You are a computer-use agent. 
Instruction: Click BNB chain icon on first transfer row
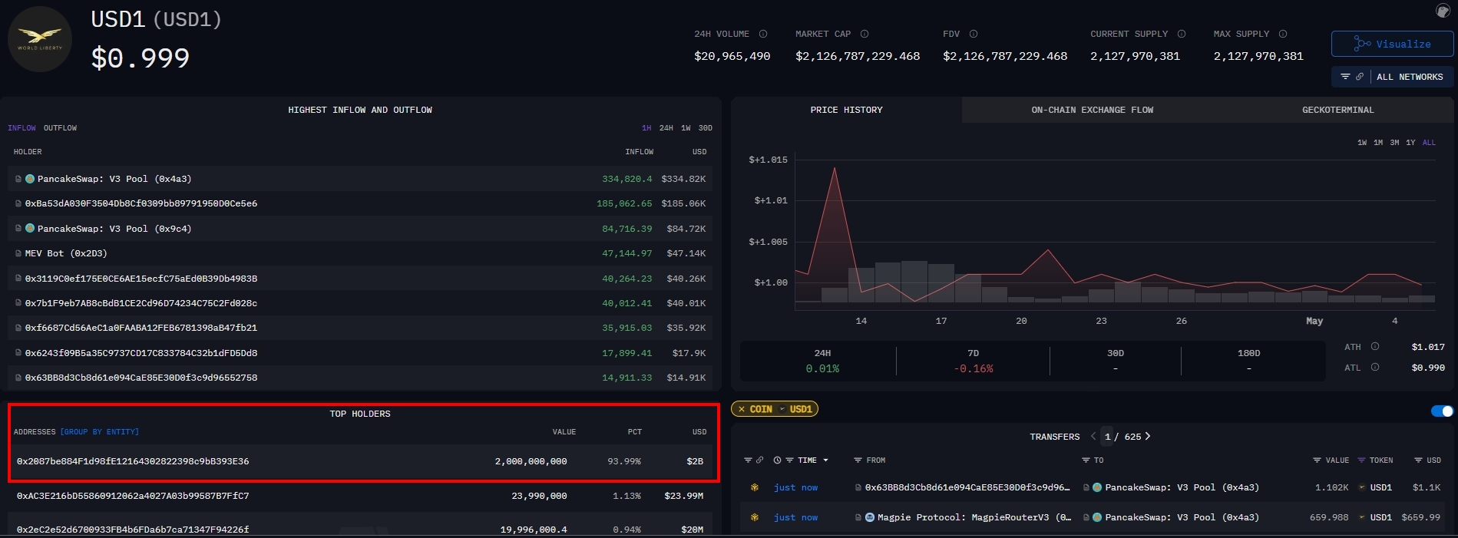(x=755, y=487)
